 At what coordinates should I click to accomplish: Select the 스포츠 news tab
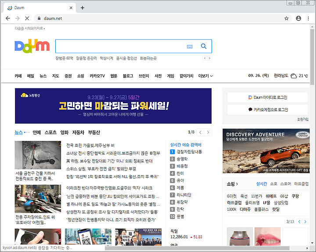click(50, 133)
